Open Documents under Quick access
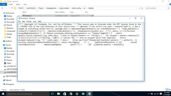171x96 pixels. [9, 22]
